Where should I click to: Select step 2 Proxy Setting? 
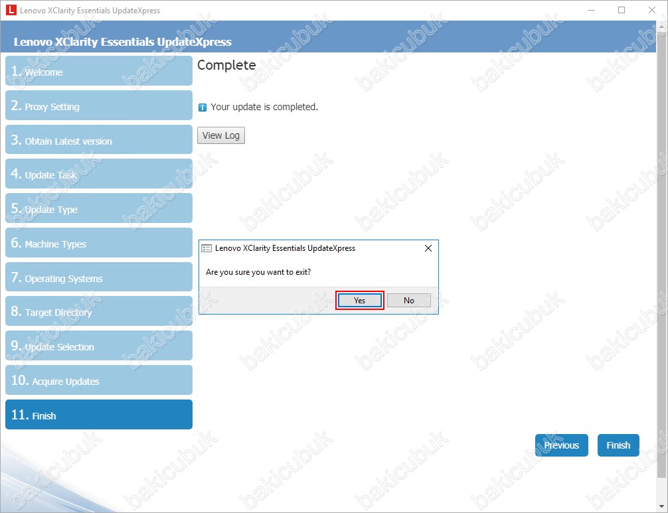(99, 105)
